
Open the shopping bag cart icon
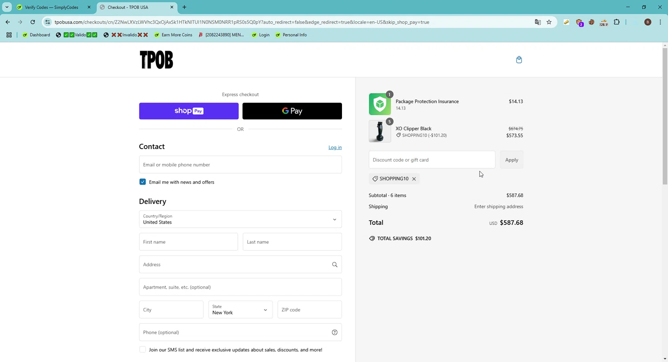coord(519,60)
